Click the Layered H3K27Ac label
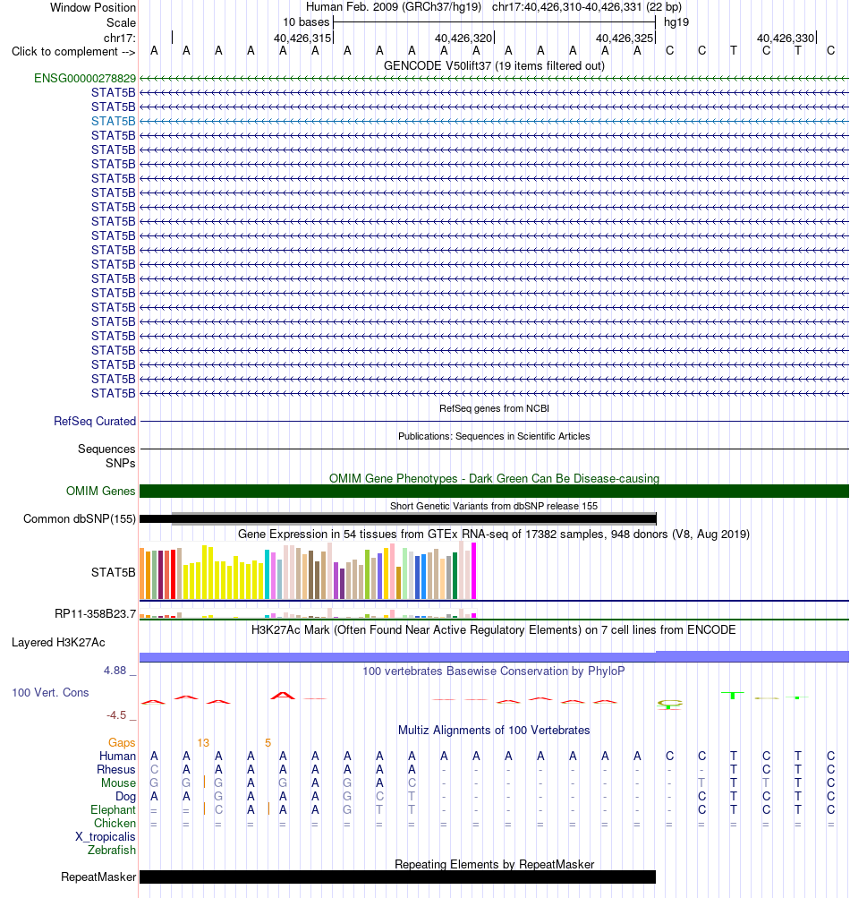Screen dimensions: 850x898 (x=58, y=643)
